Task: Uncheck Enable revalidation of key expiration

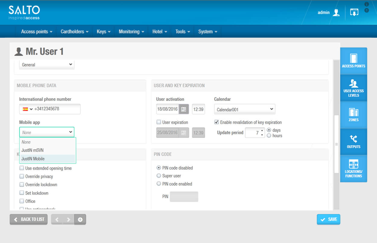Action: [217, 122]
